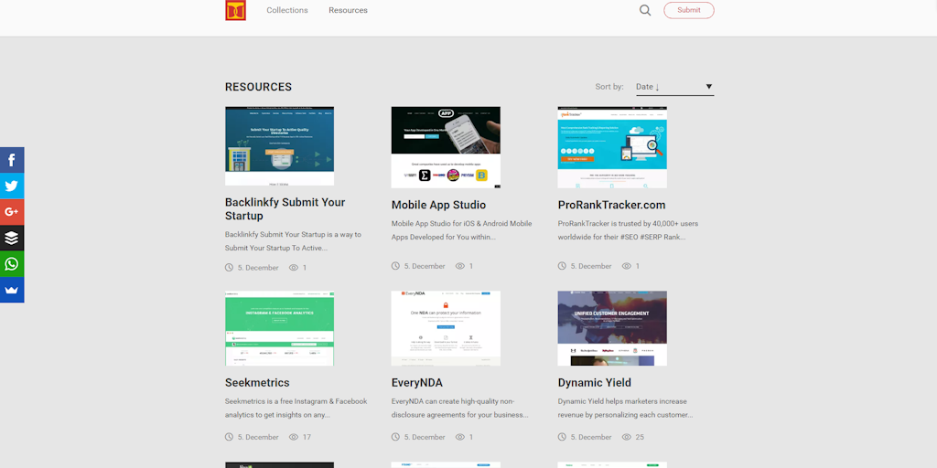
Task: Click the Backlinkfy website thumbnail
Action: click(x=279, y=146)
